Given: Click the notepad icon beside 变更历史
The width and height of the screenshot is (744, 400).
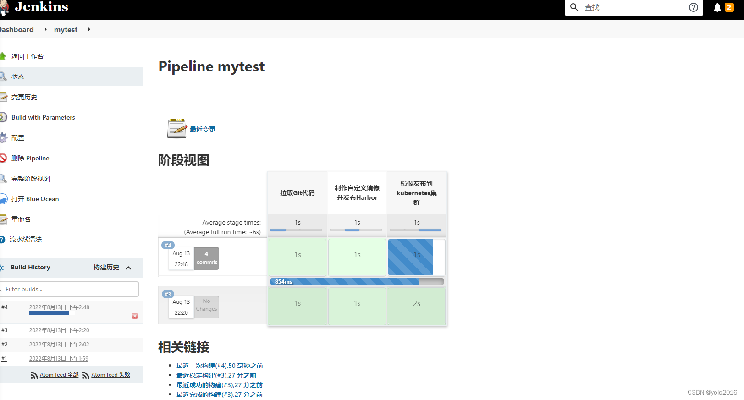Looking at the screenshot, I should [x=3, y=97].
